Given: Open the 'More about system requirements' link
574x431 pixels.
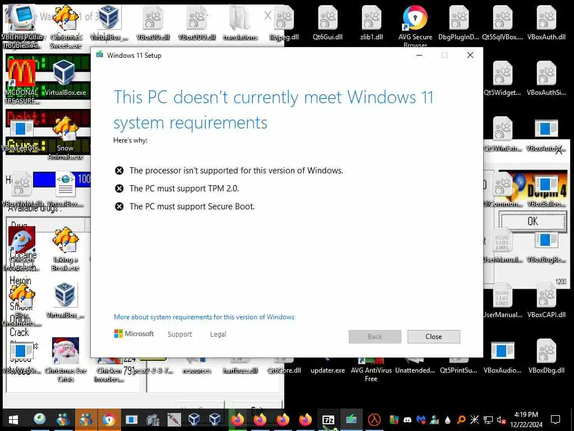Looking at the screenshot, I should coord(204,317).
